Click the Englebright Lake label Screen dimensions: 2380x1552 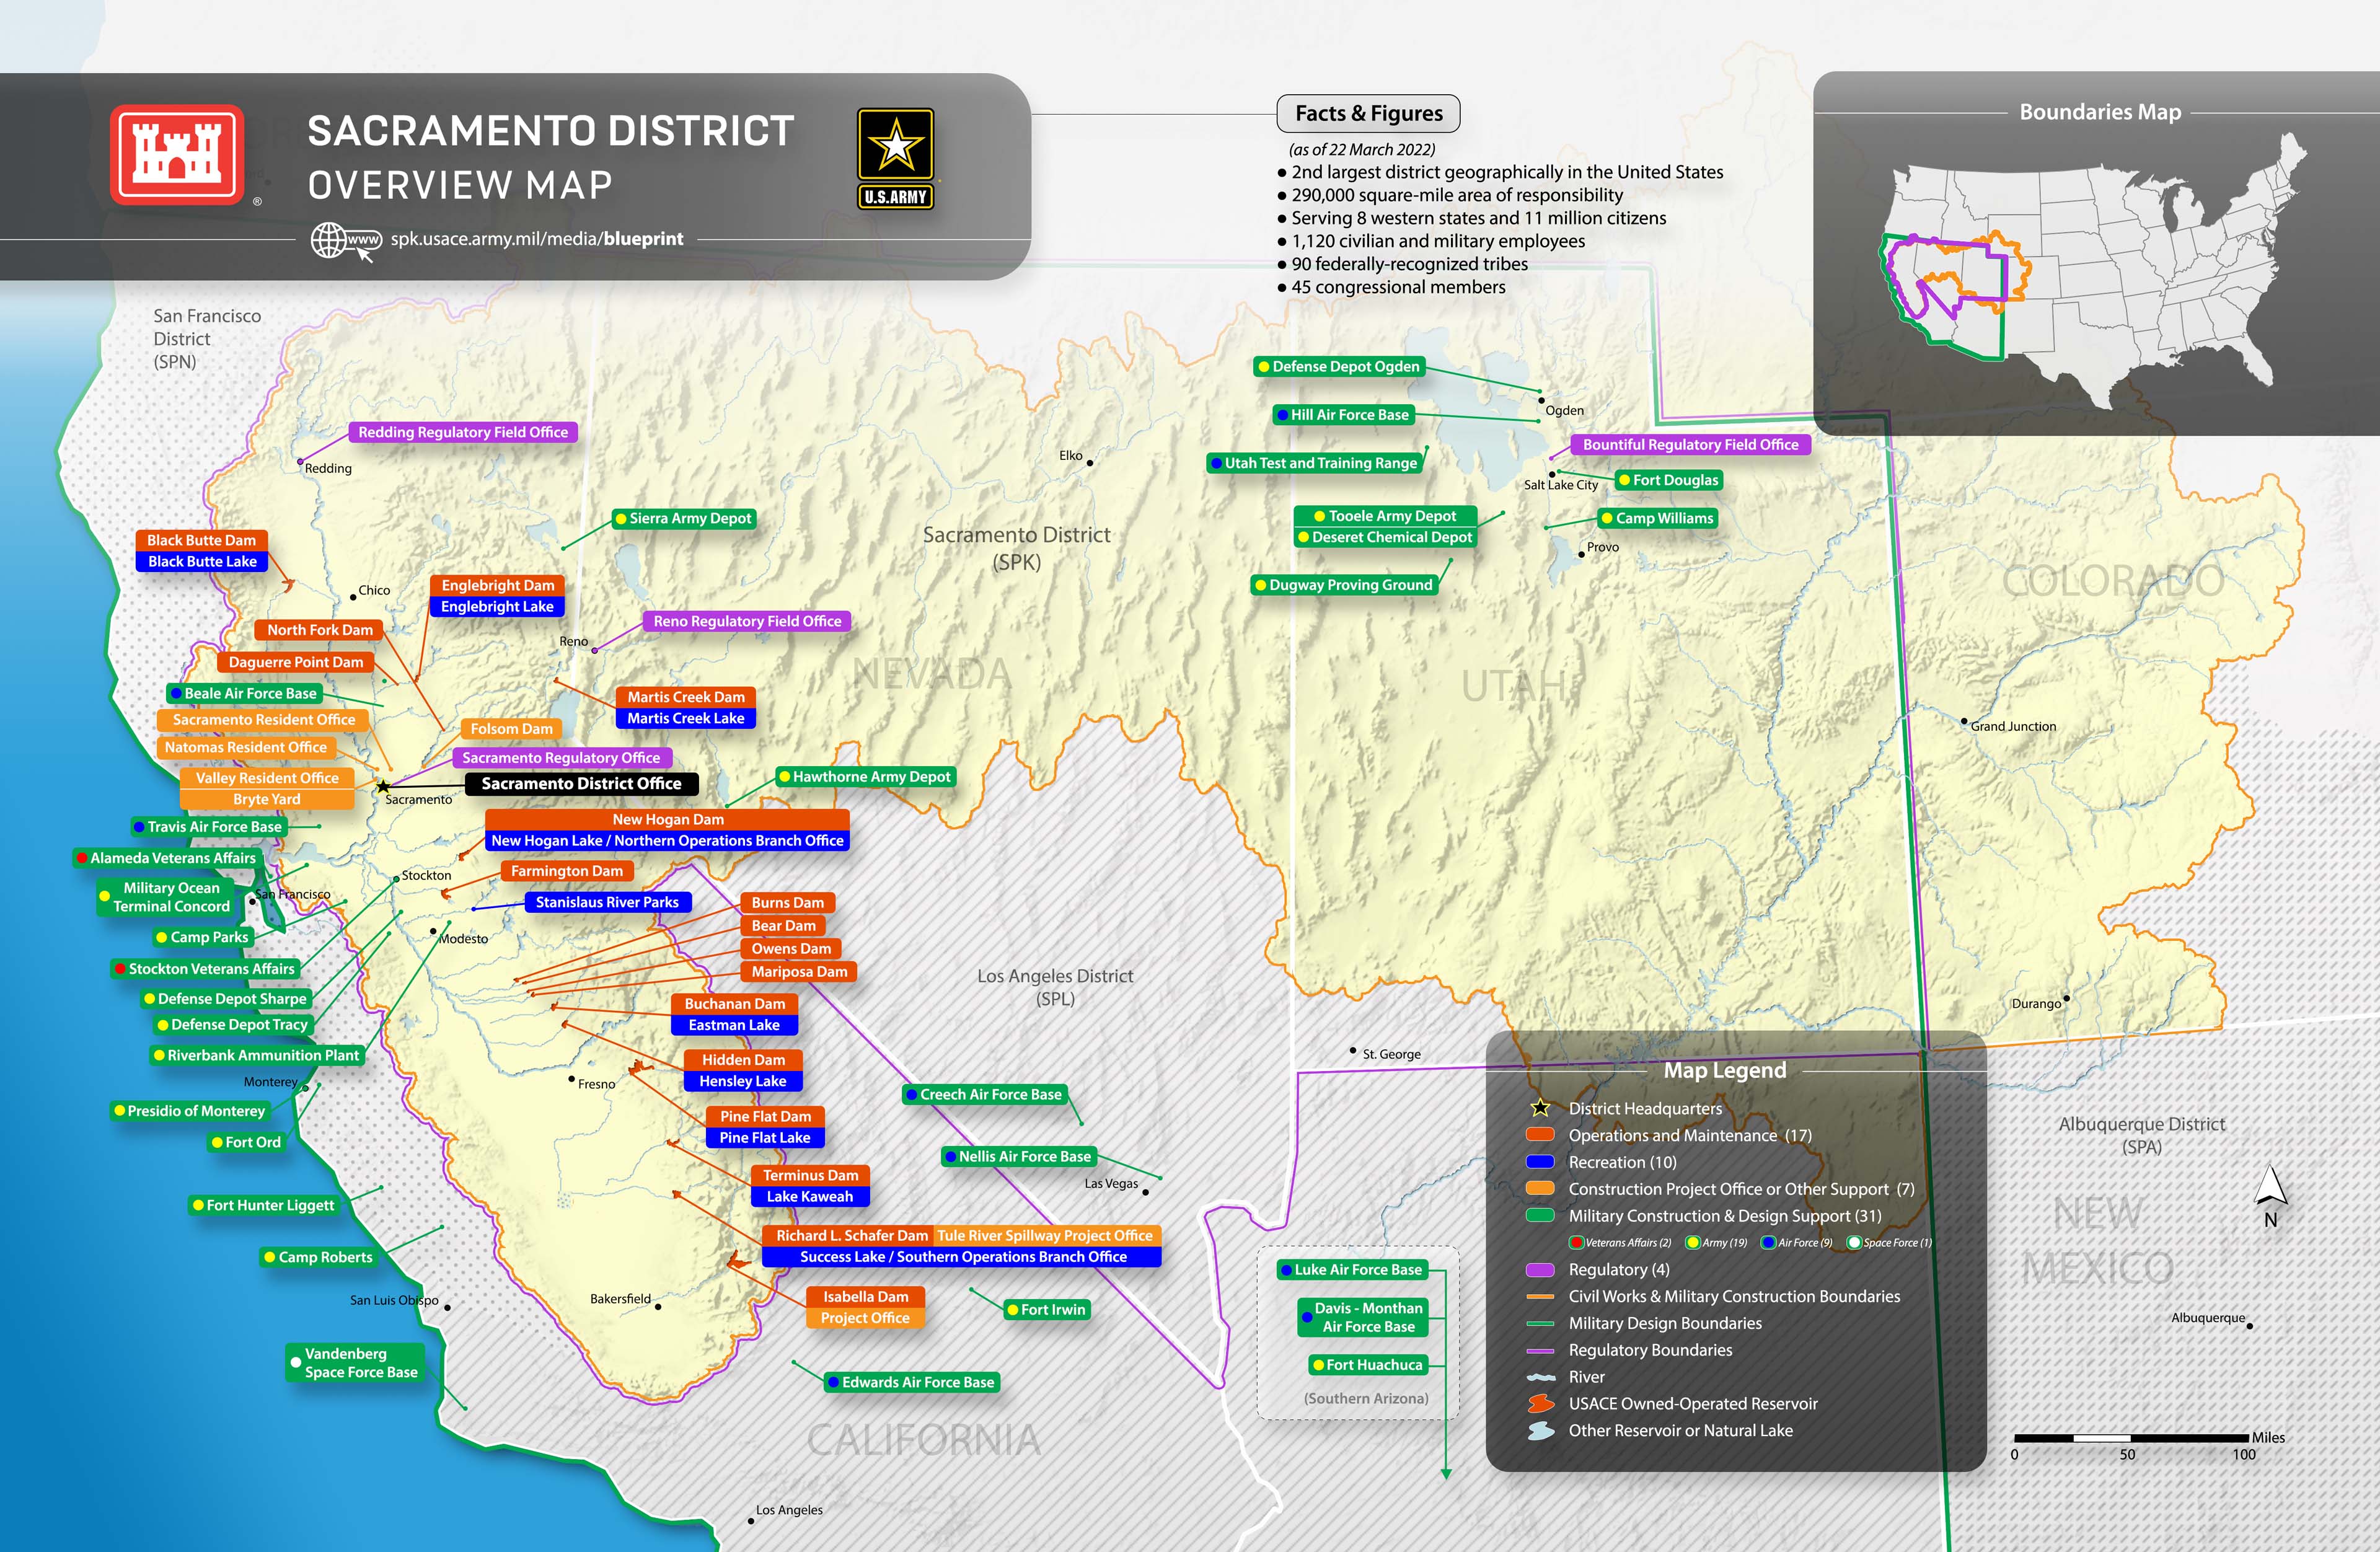pos(497,607)
